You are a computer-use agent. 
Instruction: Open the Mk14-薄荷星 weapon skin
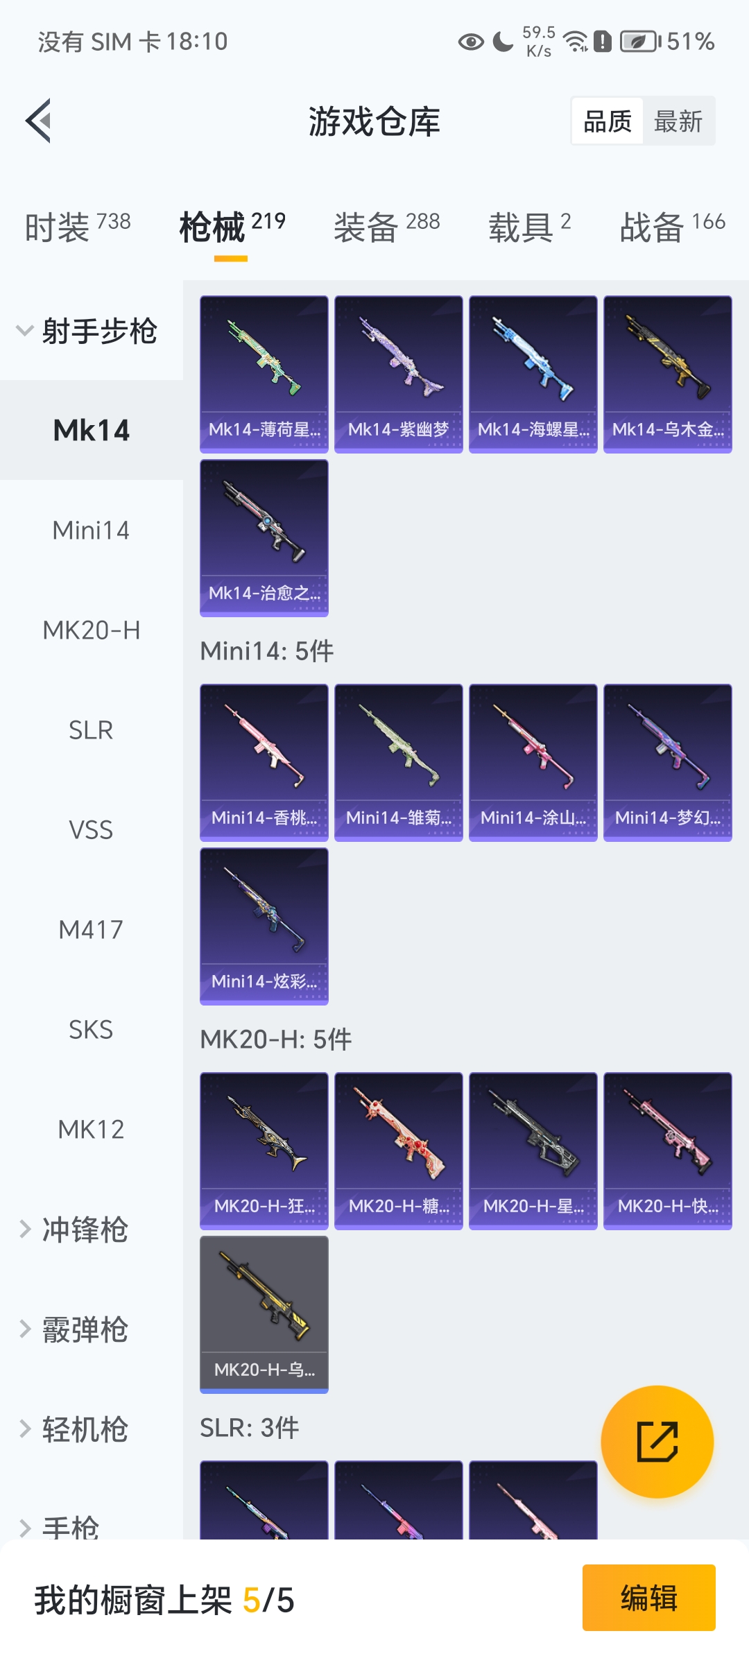click(x=264, y=374)
